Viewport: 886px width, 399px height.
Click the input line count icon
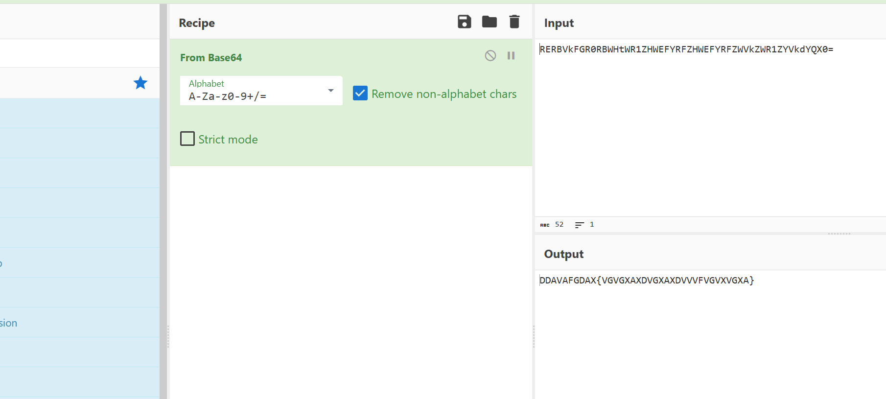coord(580,225)
